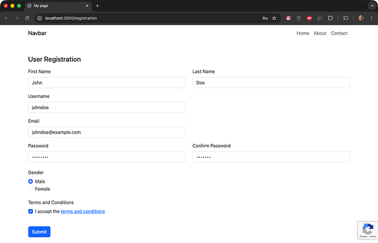
Task: Click the reCAPTCHA badge
Action: tap(368, 230)
